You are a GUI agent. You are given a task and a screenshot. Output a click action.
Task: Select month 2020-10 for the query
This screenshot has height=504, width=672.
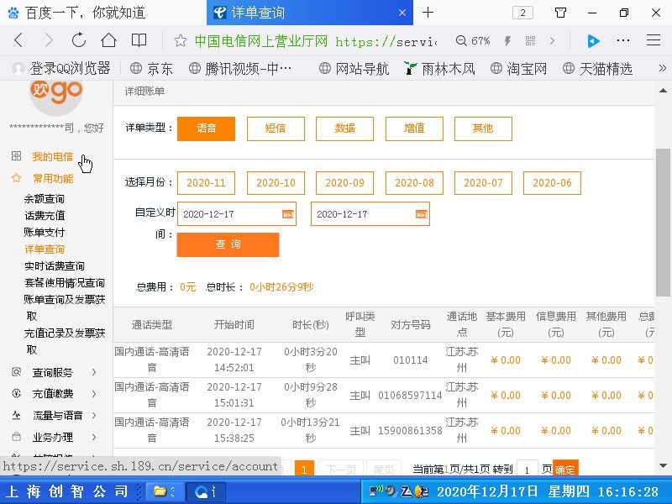(x=276, y=183)
